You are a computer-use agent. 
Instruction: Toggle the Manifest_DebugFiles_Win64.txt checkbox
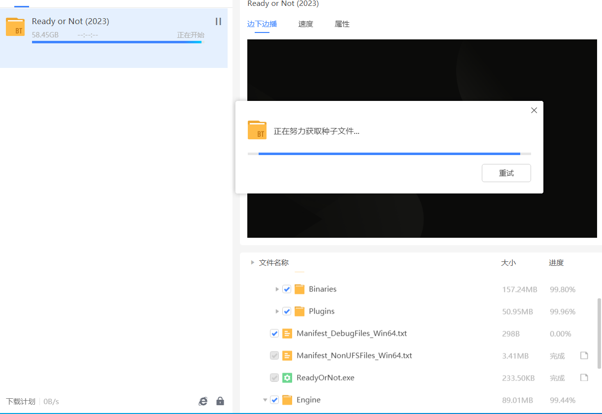point(274,334)
